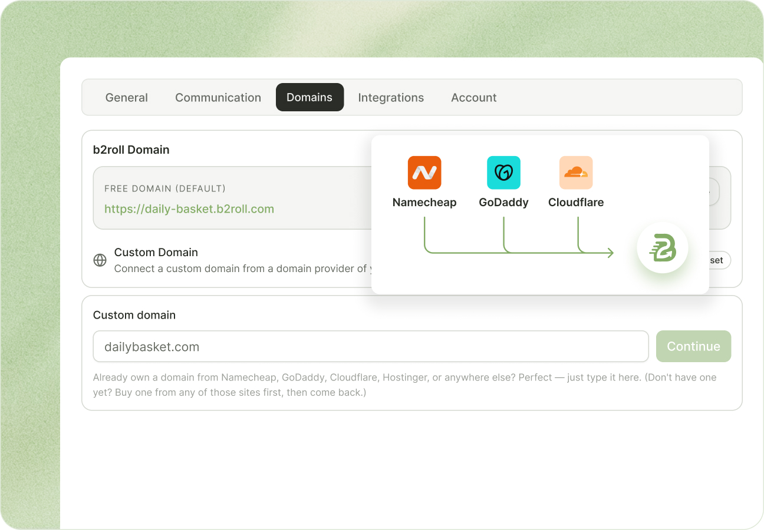Screen dimensions: 764x530
Task: Focus the dailybasket.com custom domain field
Action: pyautogui.click(x=371, y=346)
